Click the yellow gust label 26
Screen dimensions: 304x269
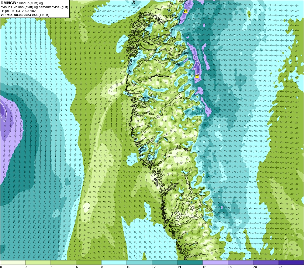click(x=185, y=11)
